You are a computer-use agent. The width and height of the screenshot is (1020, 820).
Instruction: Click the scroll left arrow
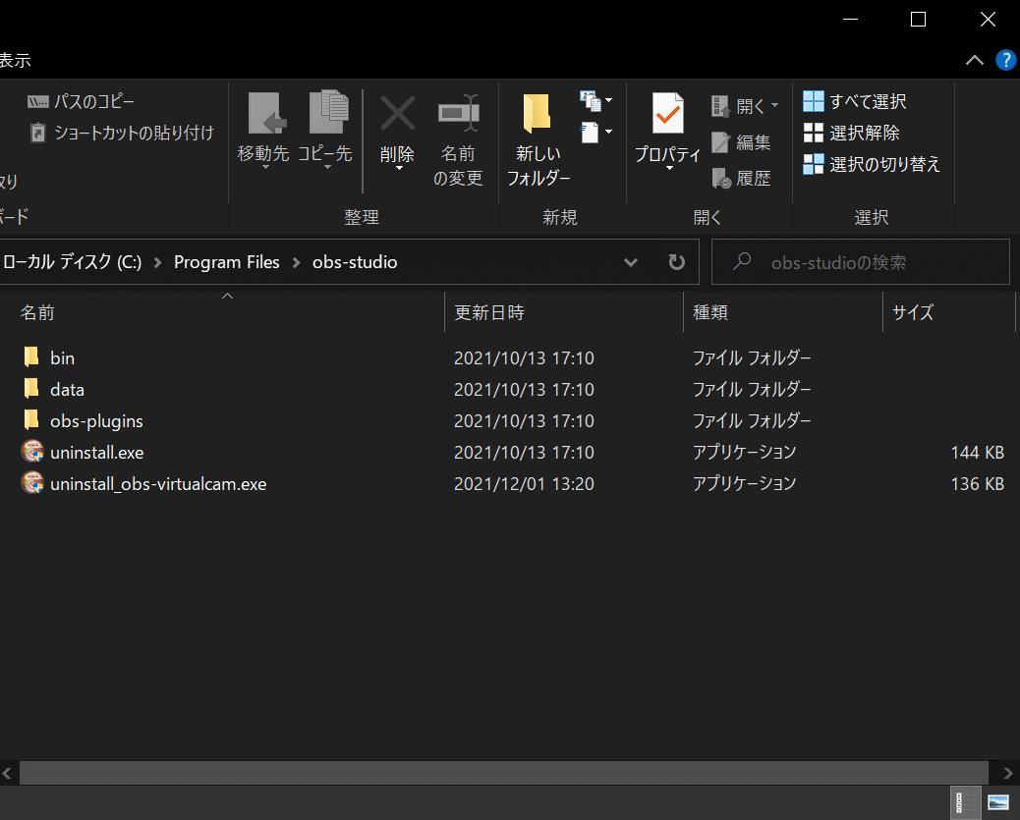(7, 773)
